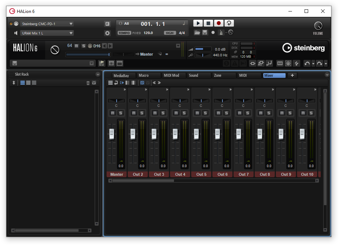Expand the Out 3 channel arrow
339x245 pixels.
(x=167, y=90)
